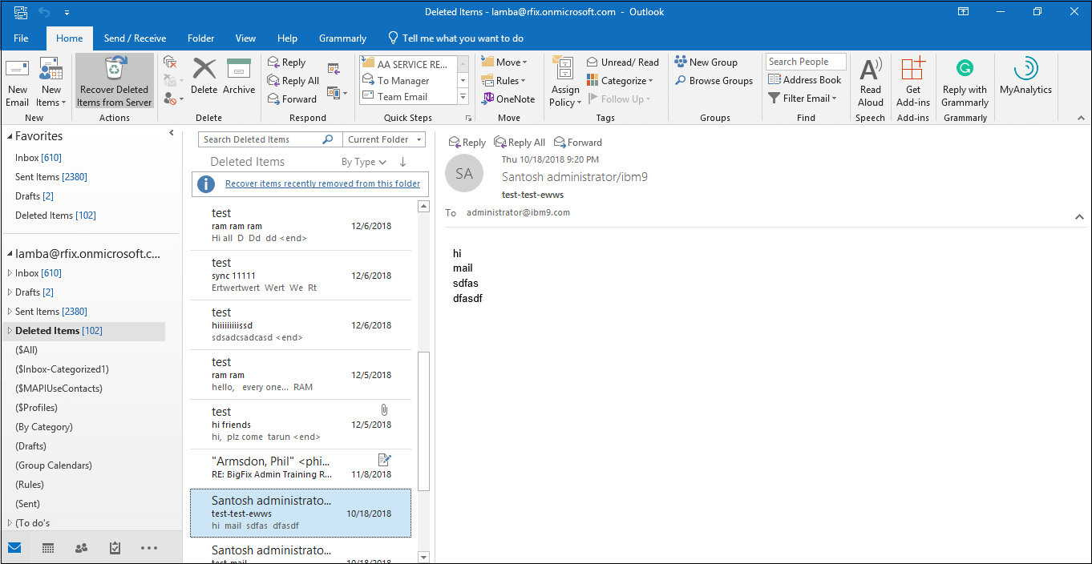
Task: Switch to Tasks view icon
Action: [x=115, y=548]
